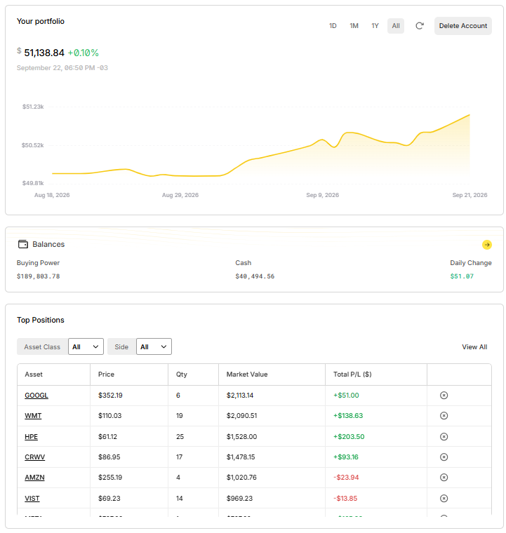Click the Qty column header
The height and width of the screenshot is (533, 506).
181,375
